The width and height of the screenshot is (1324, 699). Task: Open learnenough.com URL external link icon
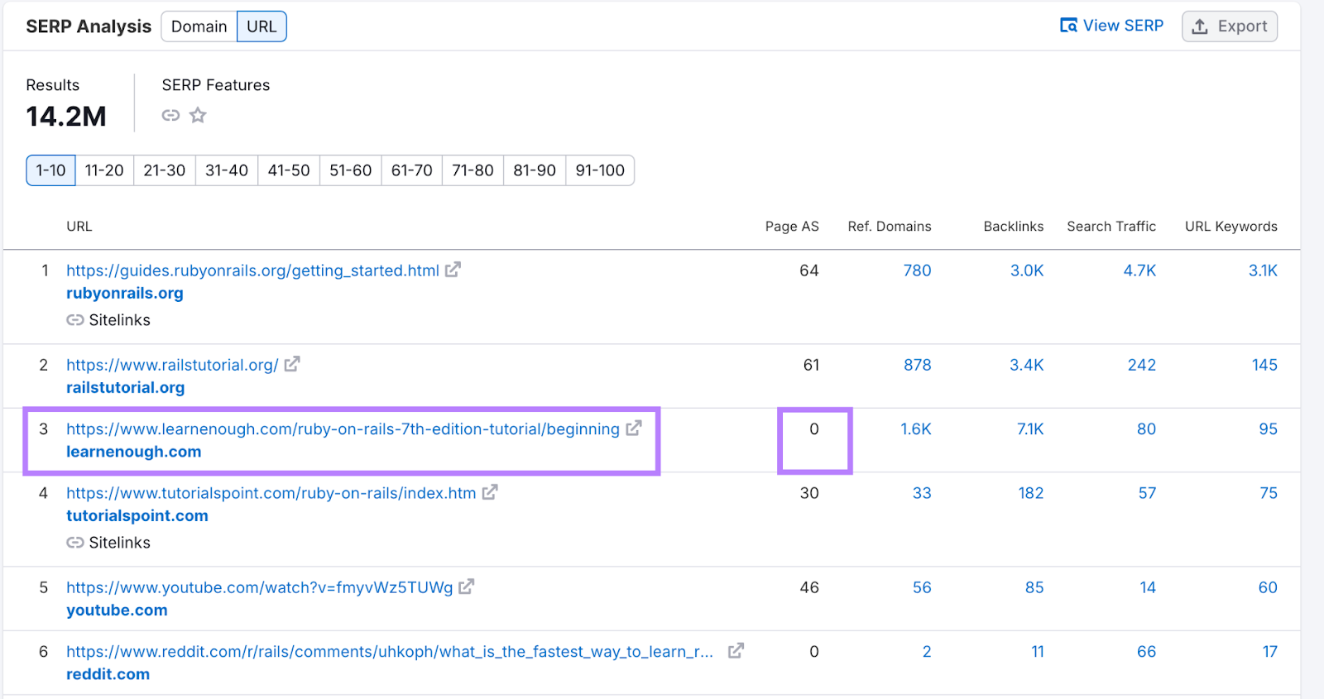tap(634, 428)
